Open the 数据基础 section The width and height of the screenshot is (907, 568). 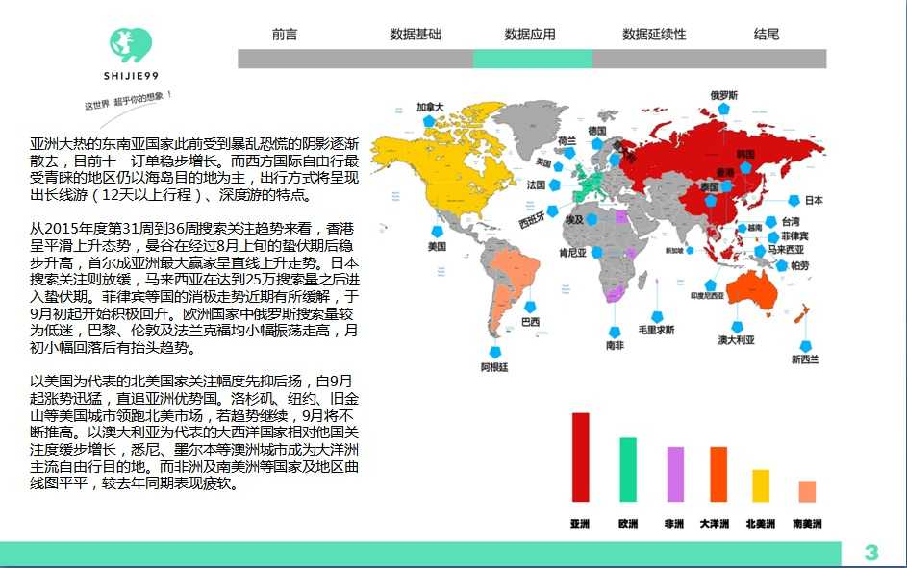coord(416,34)
